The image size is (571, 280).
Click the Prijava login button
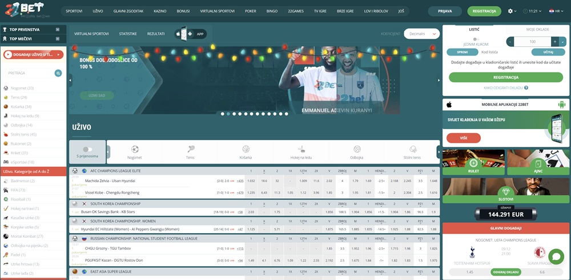click(444, 11)
